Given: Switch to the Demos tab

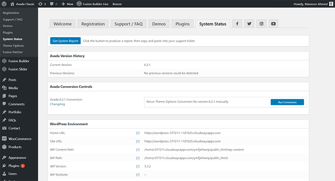Looking at the screenshot, I should [x=159, y=24].
